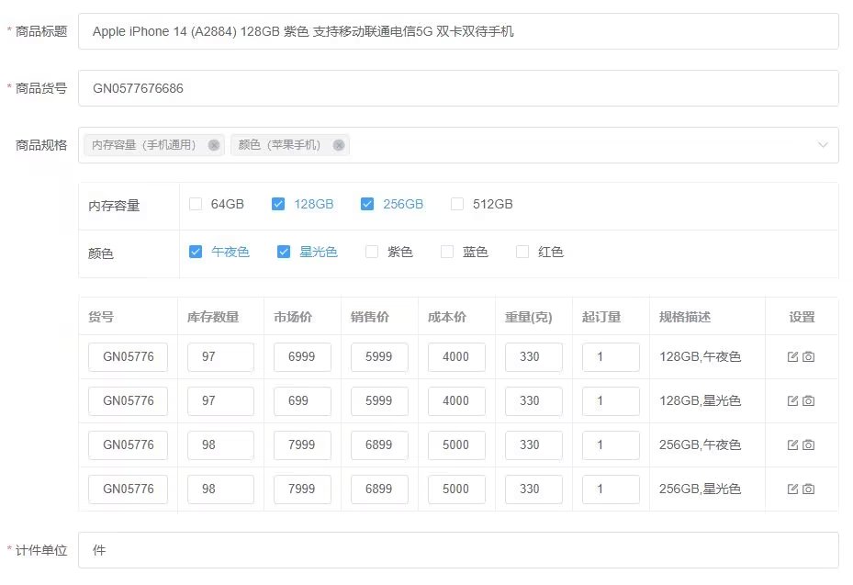Screen dimensions: 853x585
Task: Edit 重量 in 256GB,星光色 row
Action: (x=533, y=489)
